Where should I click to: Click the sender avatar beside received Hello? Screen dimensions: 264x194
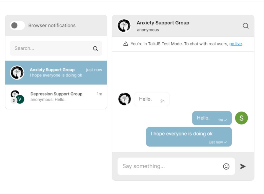[125, 99]
